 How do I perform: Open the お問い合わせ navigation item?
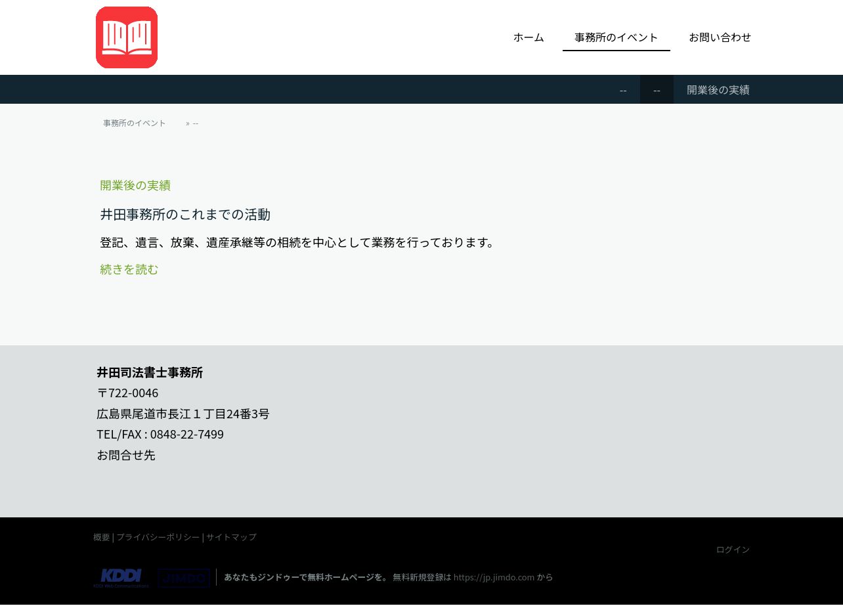(720, 37)
